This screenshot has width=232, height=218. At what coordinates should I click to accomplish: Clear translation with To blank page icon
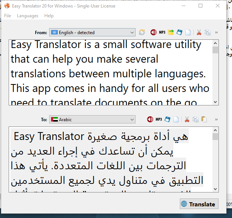click(176, 119)
